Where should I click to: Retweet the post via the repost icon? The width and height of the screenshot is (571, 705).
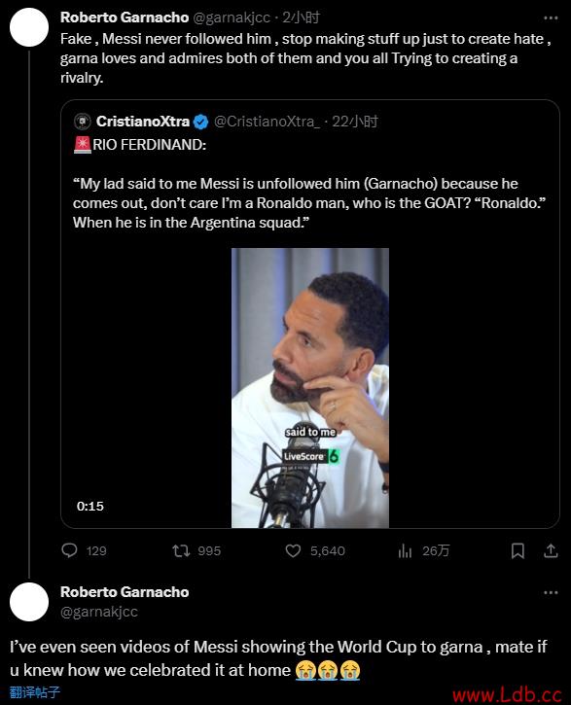tap(181, 550)
